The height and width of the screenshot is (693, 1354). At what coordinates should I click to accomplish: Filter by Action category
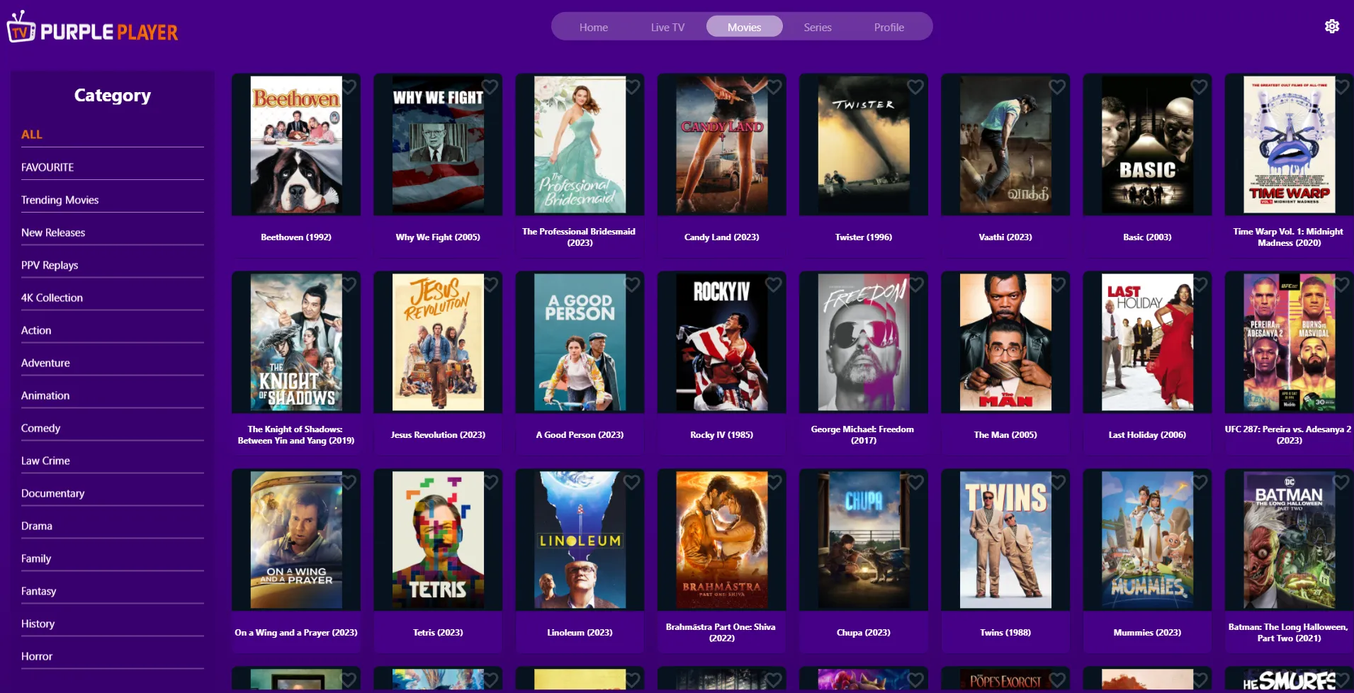113,330
